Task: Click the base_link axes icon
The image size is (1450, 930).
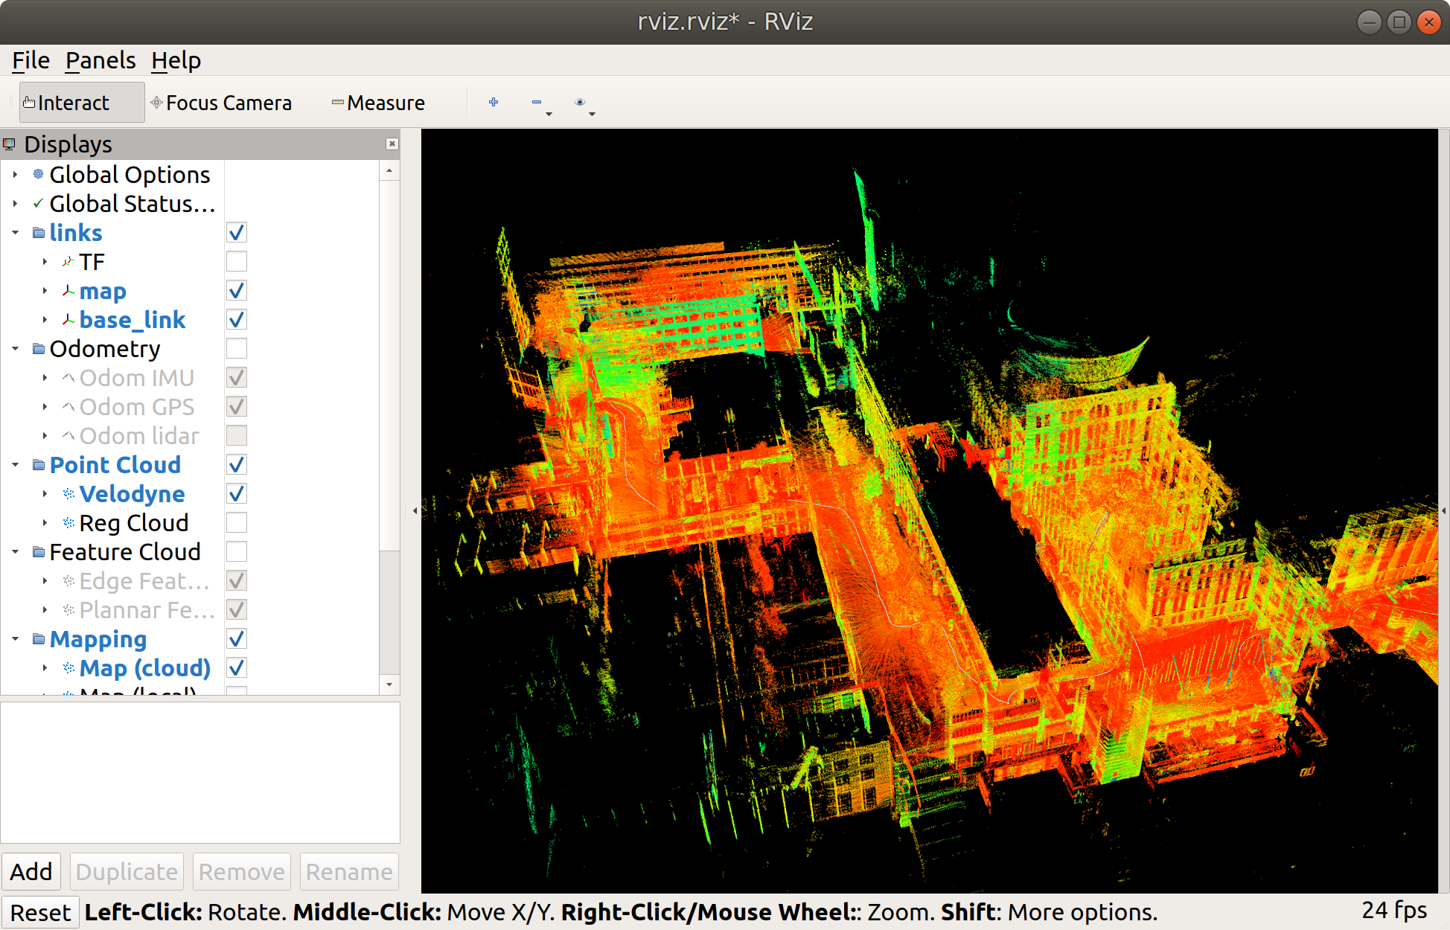Action: pos(68,320)
